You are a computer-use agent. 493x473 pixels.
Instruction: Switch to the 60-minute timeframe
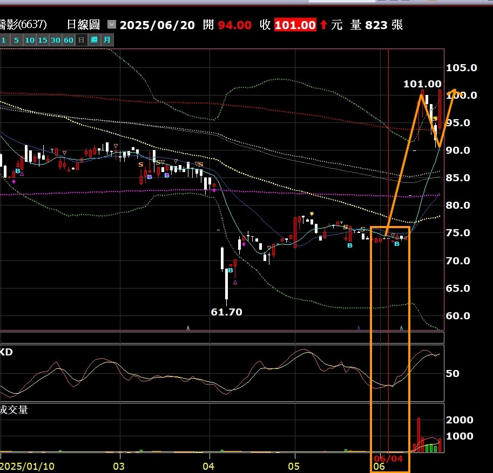pos(68,40)
